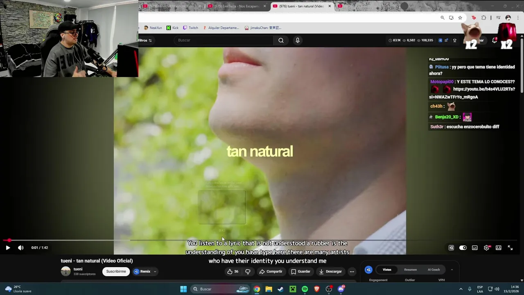Open Chrome from the taskbar
The height and width of the screenshot is (295, 524).
[257, 289]
